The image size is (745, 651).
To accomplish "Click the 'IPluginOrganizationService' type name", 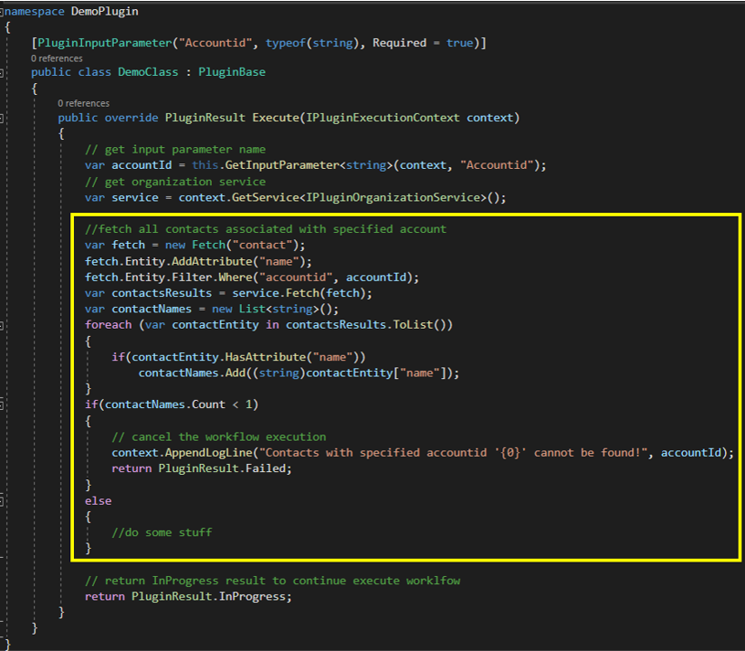I will 393,198.
